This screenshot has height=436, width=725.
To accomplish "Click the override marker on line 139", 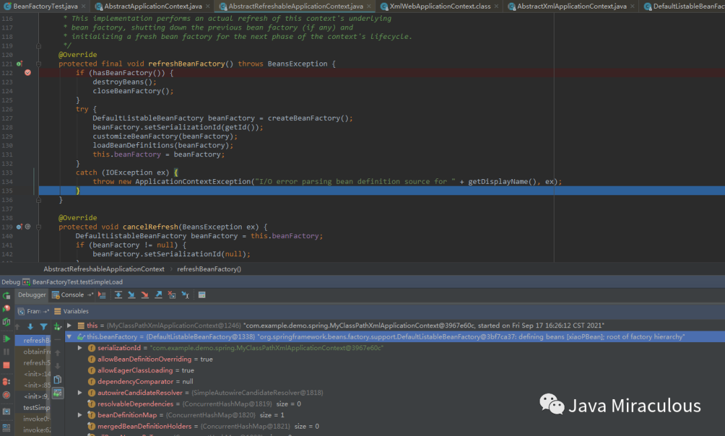I will click(19, 227).
